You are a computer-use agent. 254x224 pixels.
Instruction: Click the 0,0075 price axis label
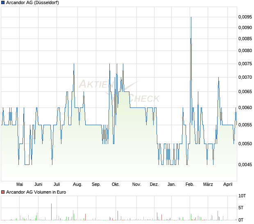click(x=245, y=64)
